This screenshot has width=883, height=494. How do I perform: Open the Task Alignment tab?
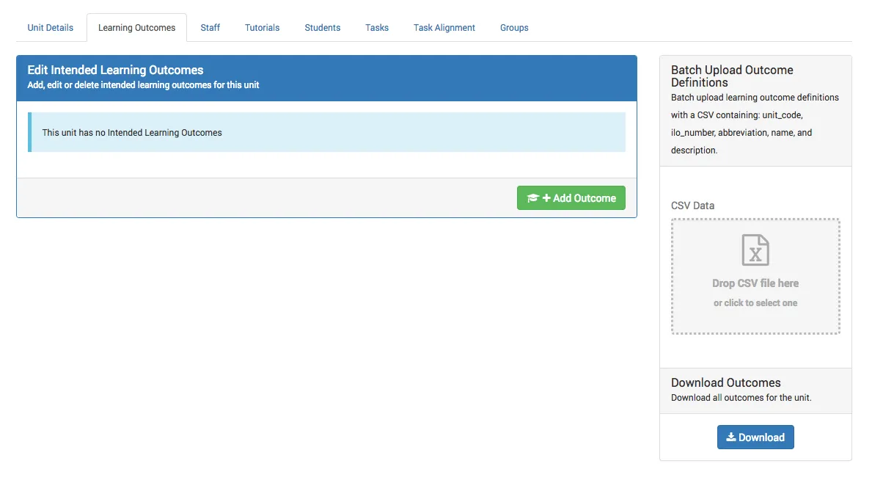point(444,27)
